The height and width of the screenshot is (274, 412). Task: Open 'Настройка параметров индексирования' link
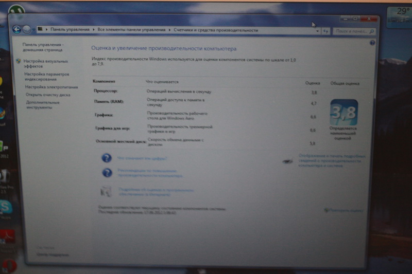(46, 77)
